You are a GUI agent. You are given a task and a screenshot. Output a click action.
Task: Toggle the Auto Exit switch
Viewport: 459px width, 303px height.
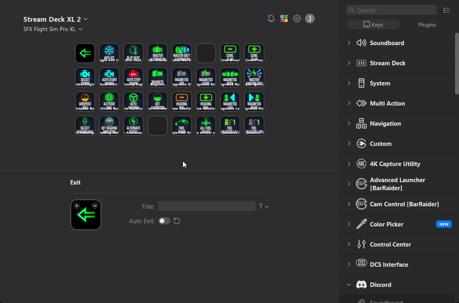point(164,221)
